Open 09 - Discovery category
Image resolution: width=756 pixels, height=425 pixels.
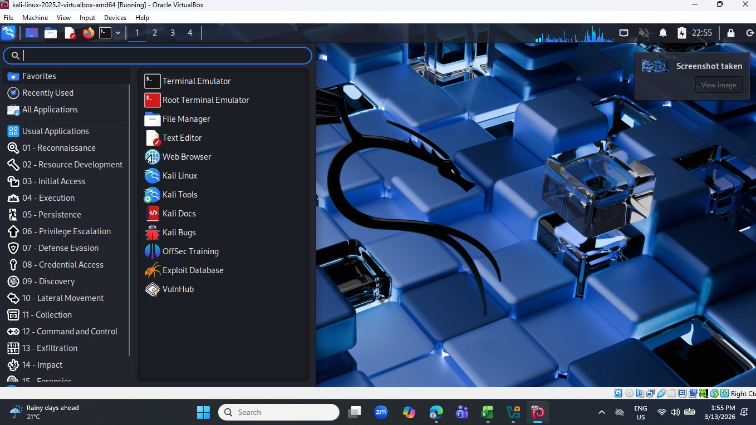click(x=67, y=281)
